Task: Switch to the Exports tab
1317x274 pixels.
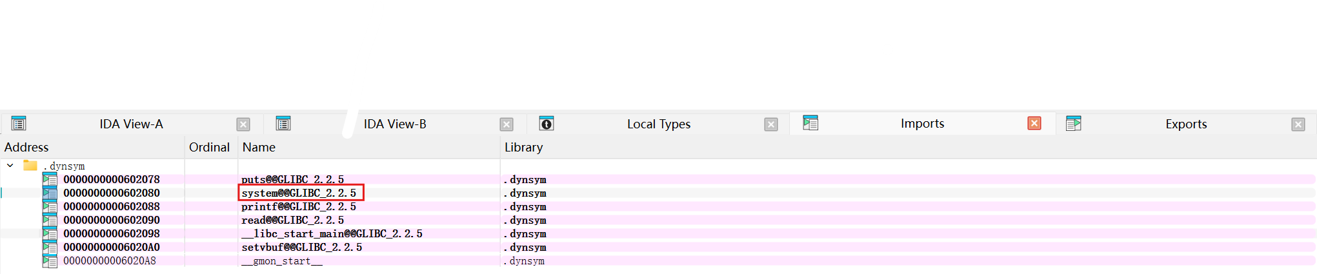Action: (1185, 124)
